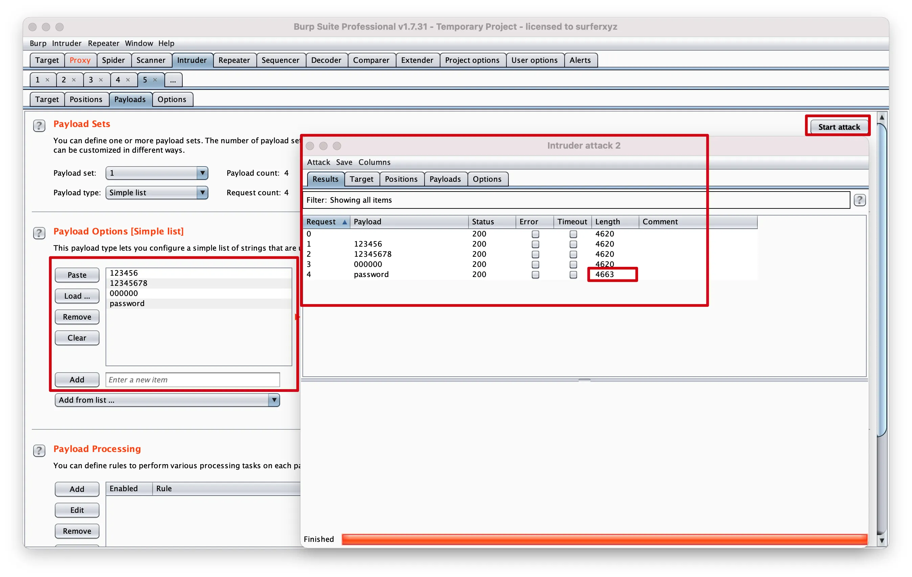Toggle Timeout checkbox for request 0

pyautogui.click(x=573, y=234)
